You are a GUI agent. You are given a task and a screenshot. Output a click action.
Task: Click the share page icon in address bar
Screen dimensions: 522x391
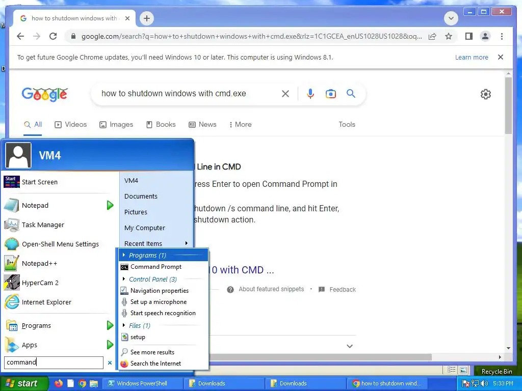pos(432,36)
